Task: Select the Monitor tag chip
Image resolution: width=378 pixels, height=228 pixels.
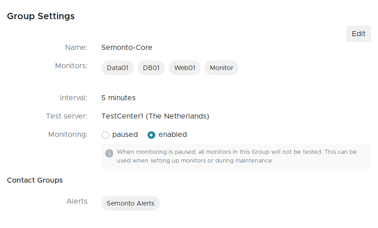Action: 221,68
